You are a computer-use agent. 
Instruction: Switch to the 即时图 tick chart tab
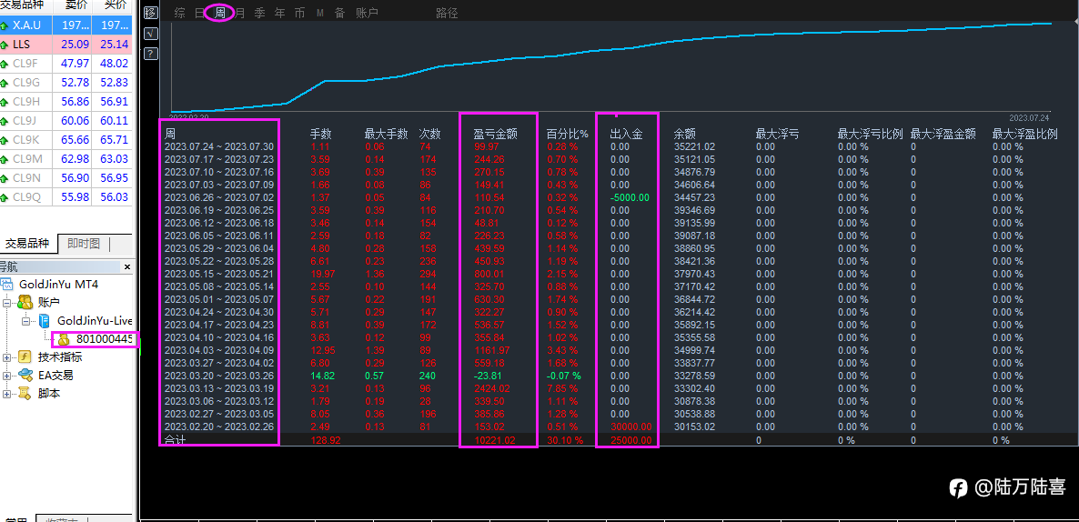coord(84,244)
